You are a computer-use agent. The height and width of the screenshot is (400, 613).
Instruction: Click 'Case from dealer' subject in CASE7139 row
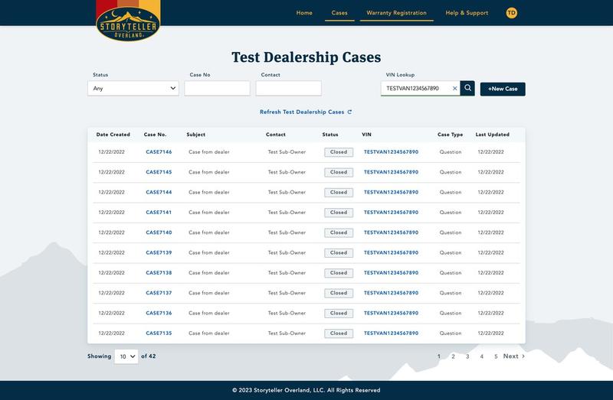208,253
